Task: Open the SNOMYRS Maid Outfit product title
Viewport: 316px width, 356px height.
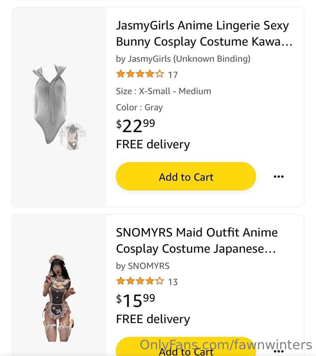Action: tap(197, 240)
